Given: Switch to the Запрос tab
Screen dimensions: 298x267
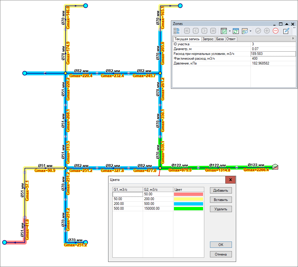Looking at the screenshot, I should (208, 39).
